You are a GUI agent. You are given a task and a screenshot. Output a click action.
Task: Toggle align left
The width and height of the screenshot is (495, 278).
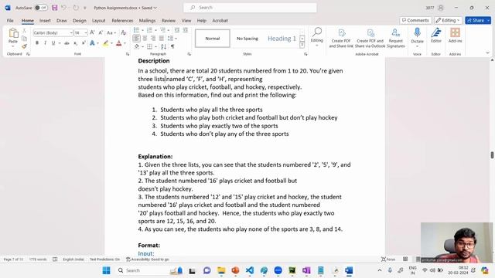point(136,39)
